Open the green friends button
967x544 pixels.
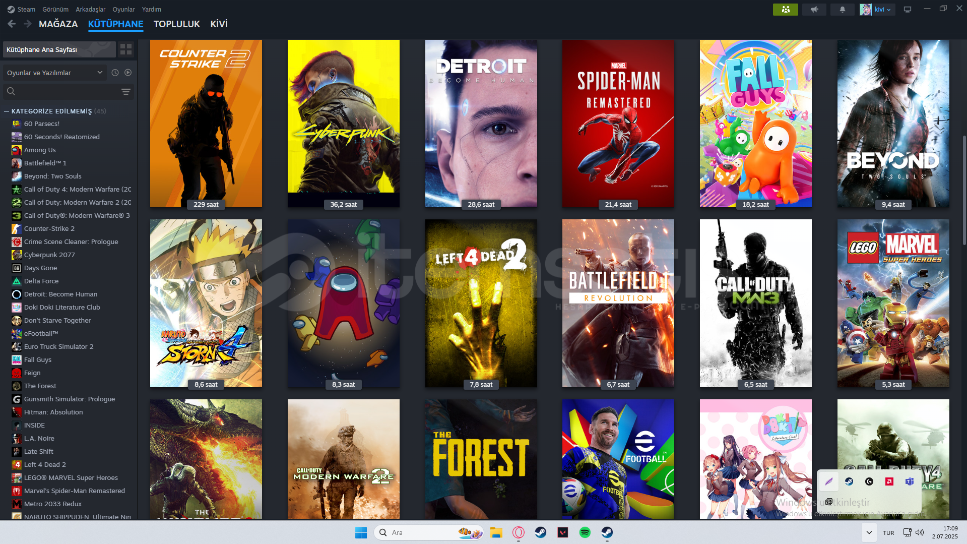(785, 9)
